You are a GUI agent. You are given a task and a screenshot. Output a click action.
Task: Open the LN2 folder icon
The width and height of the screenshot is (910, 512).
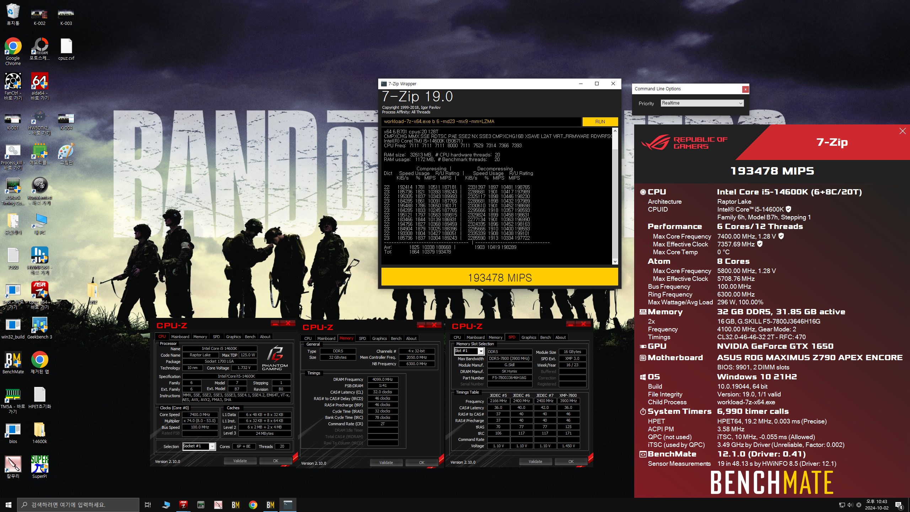(x=93, y=293)
